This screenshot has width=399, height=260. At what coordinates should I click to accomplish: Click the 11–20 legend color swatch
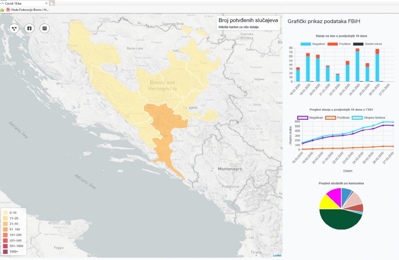pyautogui.click(x=5, y=218)
